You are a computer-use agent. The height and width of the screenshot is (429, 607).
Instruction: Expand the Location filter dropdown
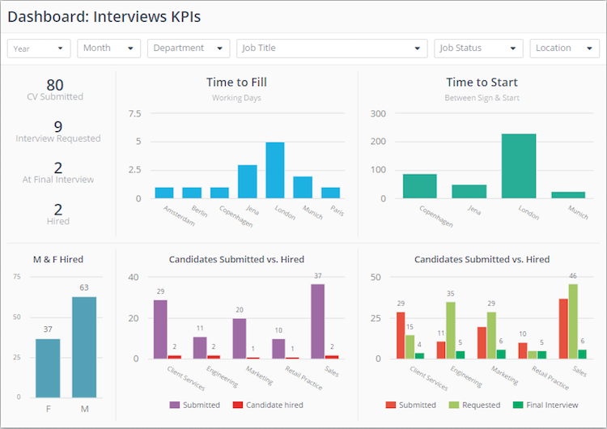click(564, 49)
